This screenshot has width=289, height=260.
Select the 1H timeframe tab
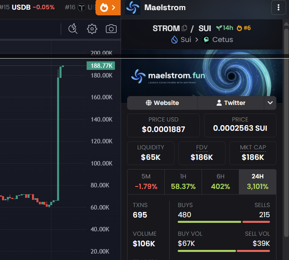[183, 182]
